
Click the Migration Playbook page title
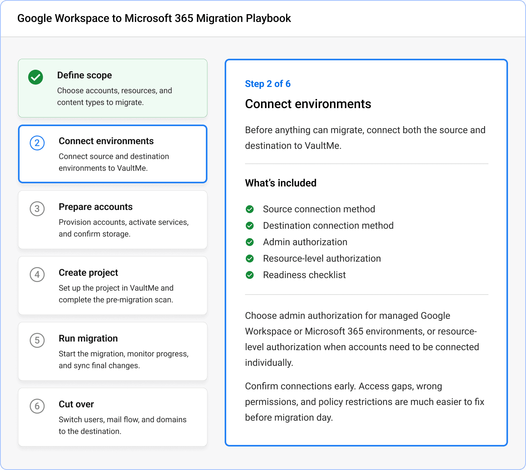pyautogui.click(x=154, y=18)
